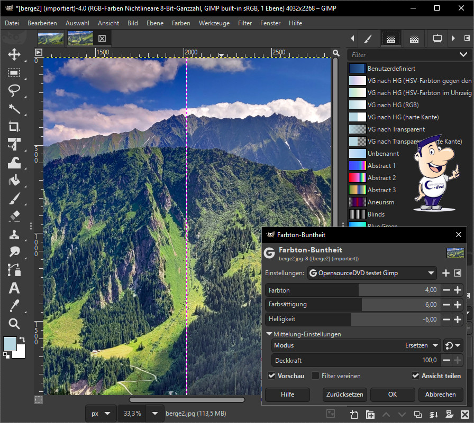This screenshot has height=423, width=474.
Task: Pick the Fuzzy Select magic wand tool
Action: pyautogui.click(x=14, y=108)
